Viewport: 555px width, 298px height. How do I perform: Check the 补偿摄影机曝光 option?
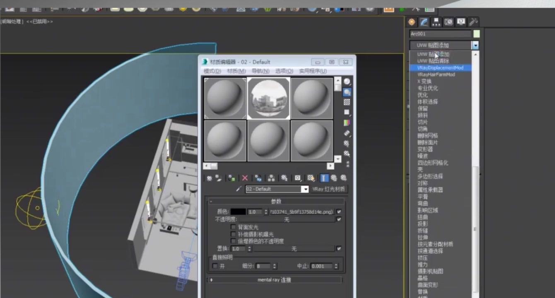pyautogui.click(x=233, y=234)
